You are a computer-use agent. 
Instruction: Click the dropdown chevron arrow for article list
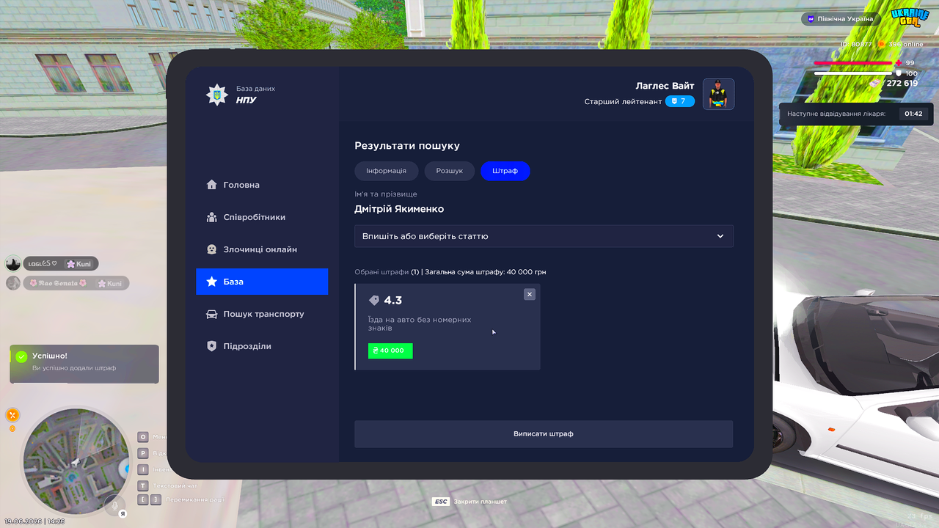click(x=720, y=236)
